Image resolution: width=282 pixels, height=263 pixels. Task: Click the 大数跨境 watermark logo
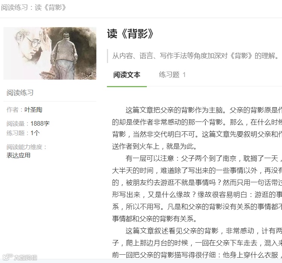(x=20, y=257)
